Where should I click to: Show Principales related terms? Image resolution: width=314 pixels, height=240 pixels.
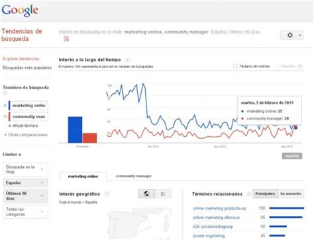[265, 194]
